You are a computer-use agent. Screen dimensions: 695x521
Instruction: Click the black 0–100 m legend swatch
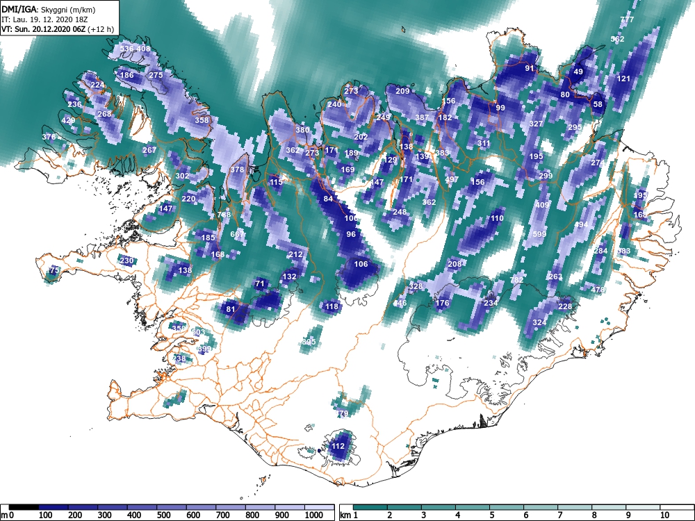click(x=24, y=507)
